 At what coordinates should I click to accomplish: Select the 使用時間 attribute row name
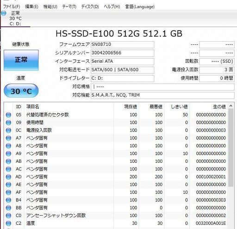(x=35, y=123)
